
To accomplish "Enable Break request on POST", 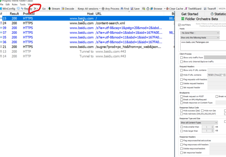I will (x=181, y=96).
